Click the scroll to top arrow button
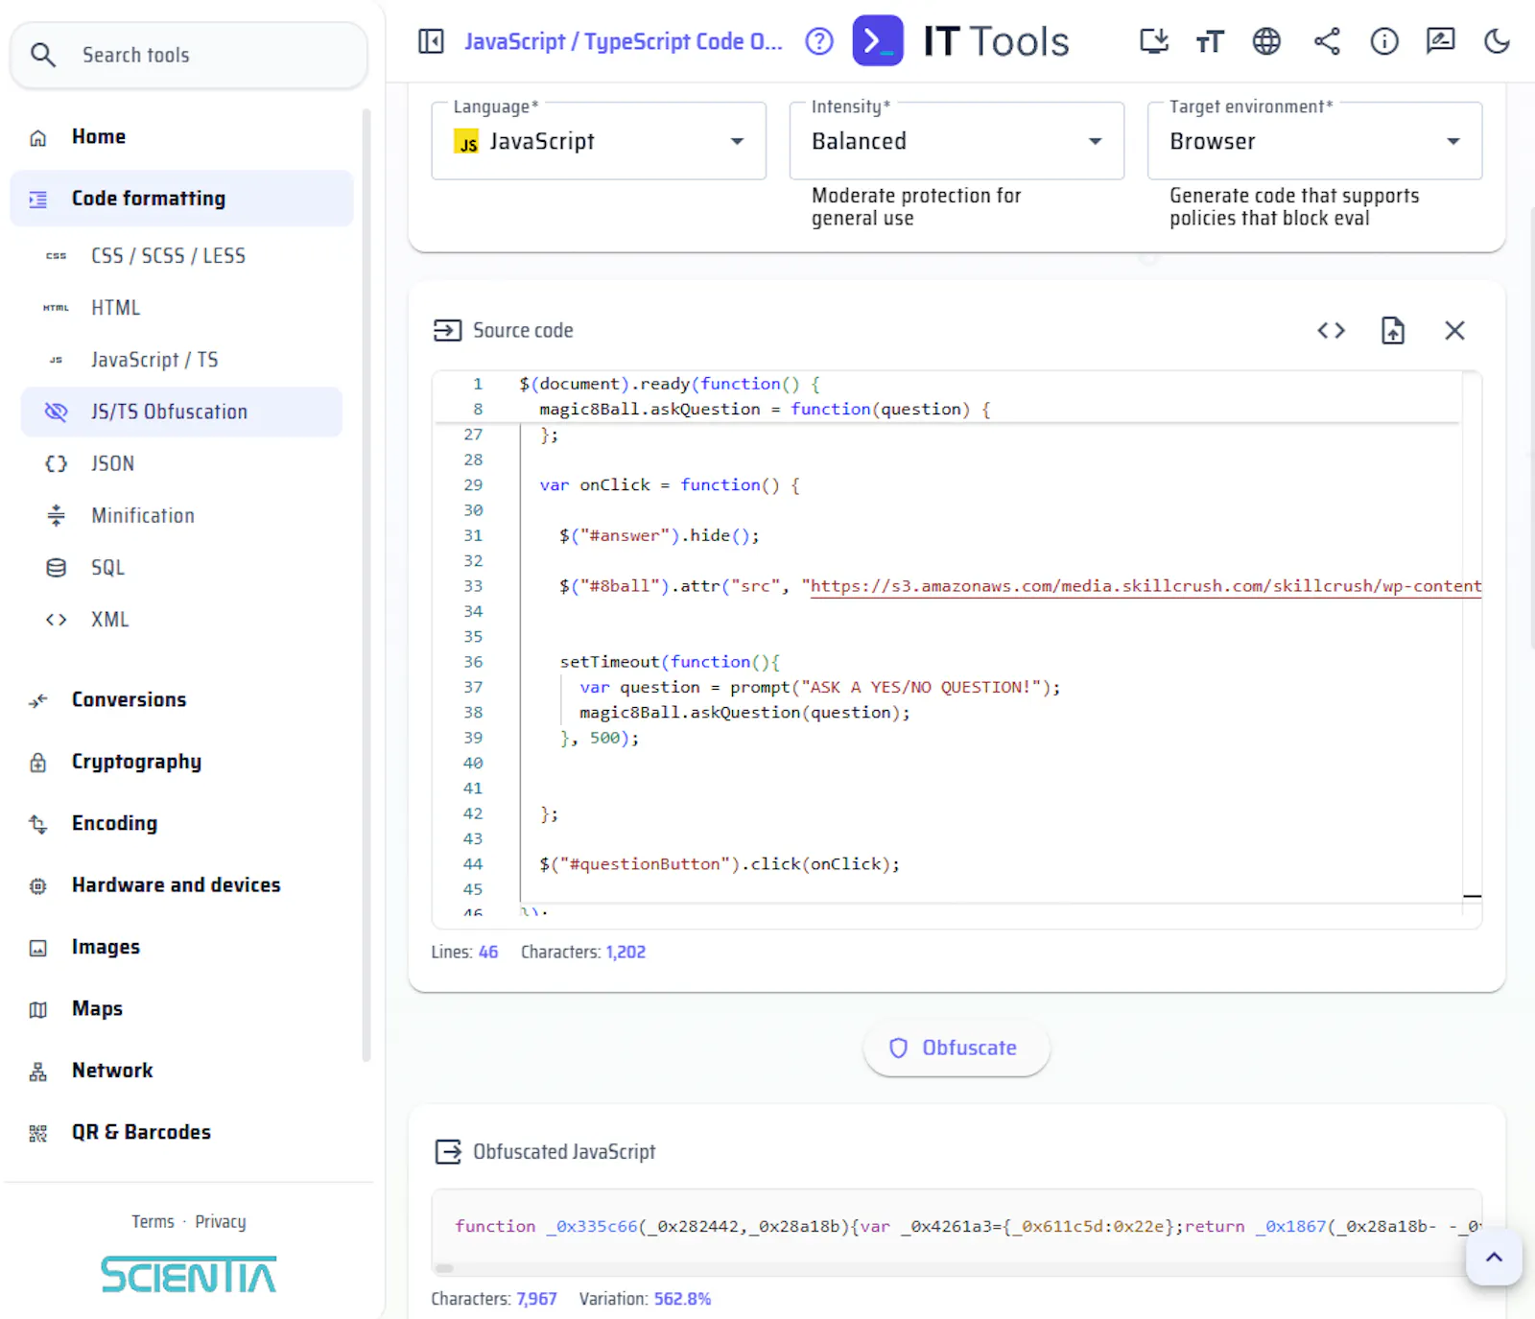This screenshot has width=1535, height=1319. 1494,1257
